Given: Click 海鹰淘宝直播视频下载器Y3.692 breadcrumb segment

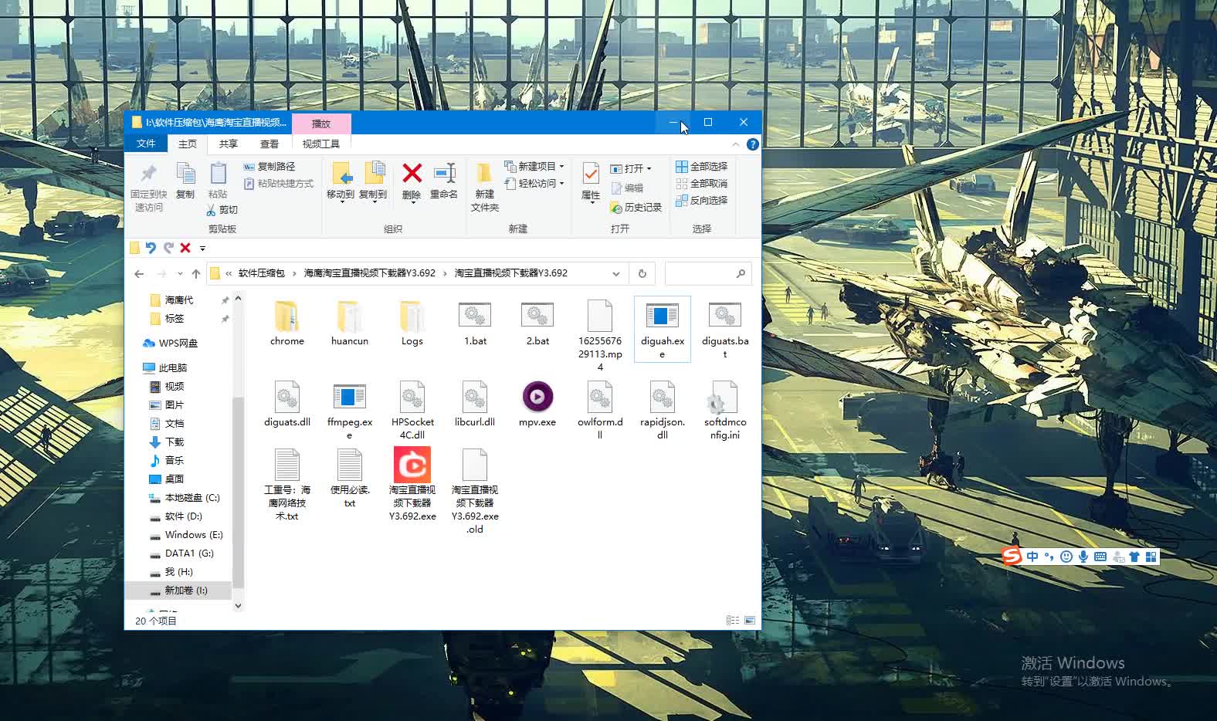Looking at the screenshot, I should [x=369, y=273].
